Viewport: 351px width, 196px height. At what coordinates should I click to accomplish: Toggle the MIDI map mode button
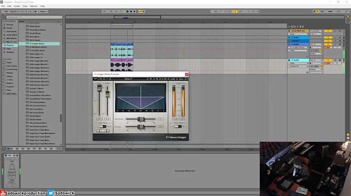[330, 11]
